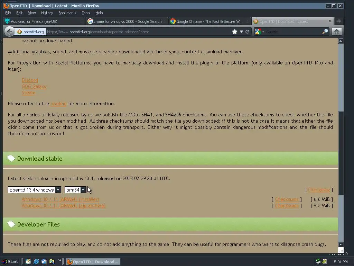This screenshot has width=354, height=266.
Task: Open the View menu
Action: coord(32,13)
